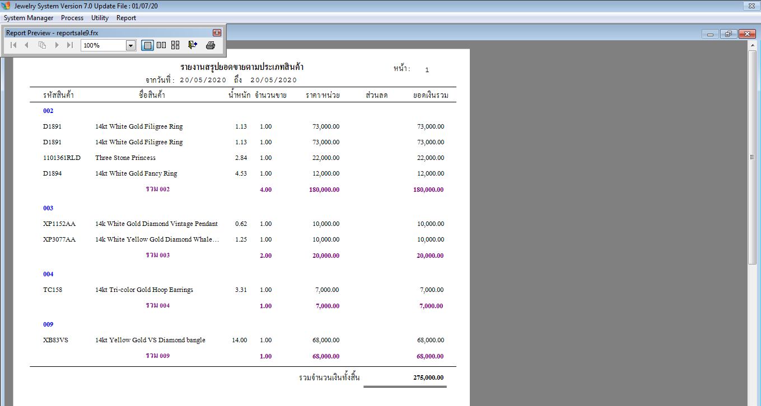Open the go-to-page tool

[x=42, y=45]
